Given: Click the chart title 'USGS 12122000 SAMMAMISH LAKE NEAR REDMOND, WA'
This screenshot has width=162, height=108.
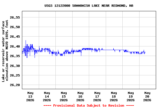Looking at the screenshot, I should [x=89, y=6].
